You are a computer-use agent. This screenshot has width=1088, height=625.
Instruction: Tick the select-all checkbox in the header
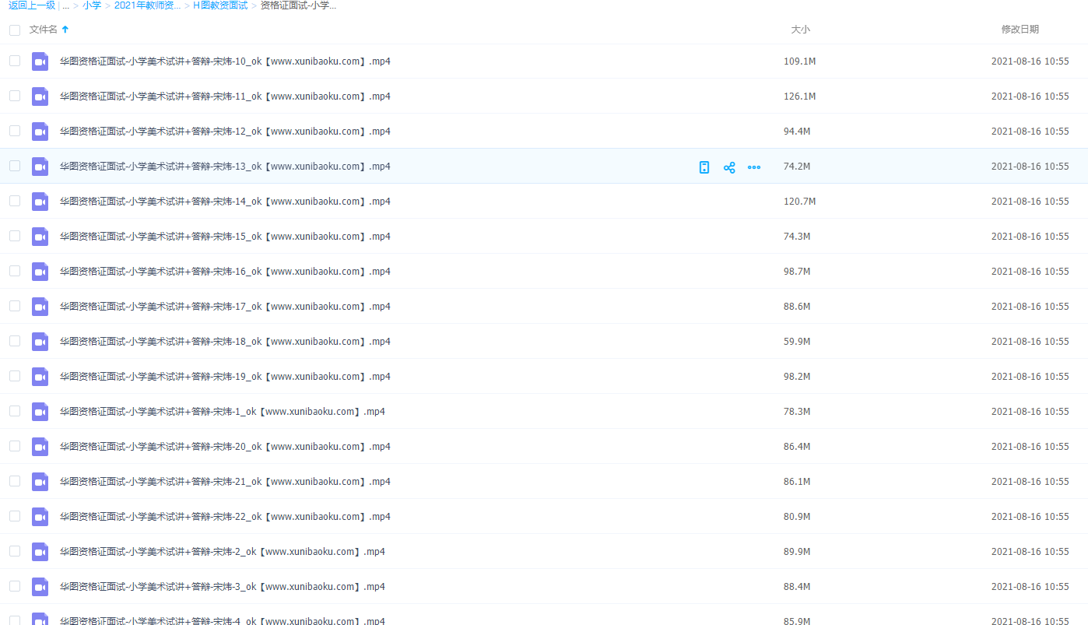pos(15,30)
